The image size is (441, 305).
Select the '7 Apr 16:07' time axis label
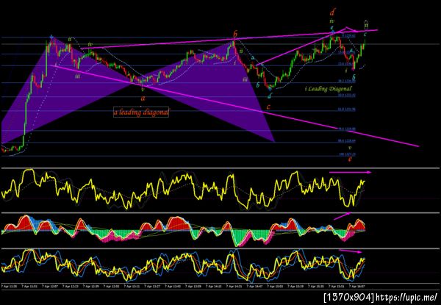[x=356, y=286]
